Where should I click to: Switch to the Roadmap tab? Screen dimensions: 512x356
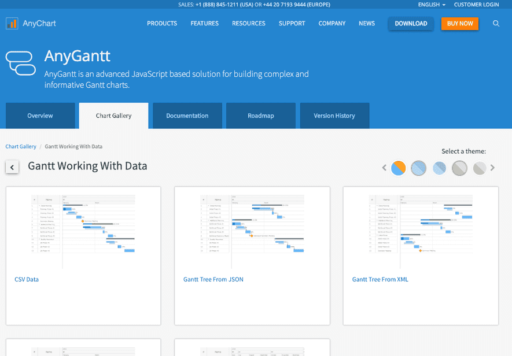pos(261,116)
